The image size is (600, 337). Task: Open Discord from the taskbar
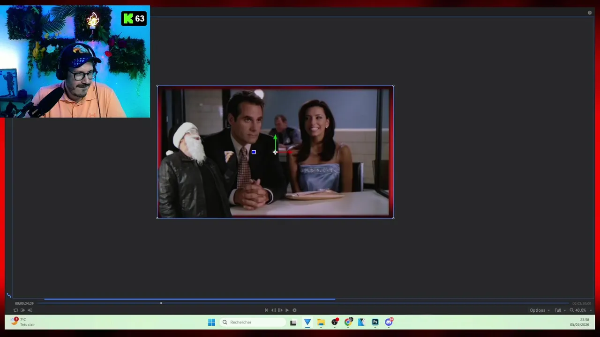pyautogui.click(x=389, y=322)
